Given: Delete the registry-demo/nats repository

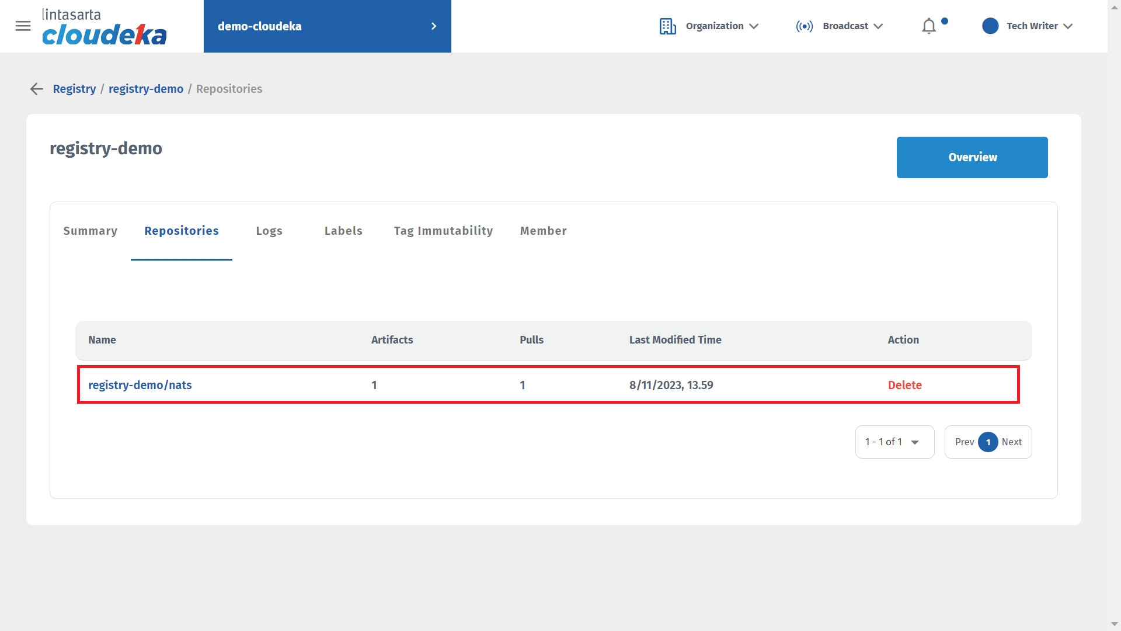Looking at the screenshot, I should [904, 385].
